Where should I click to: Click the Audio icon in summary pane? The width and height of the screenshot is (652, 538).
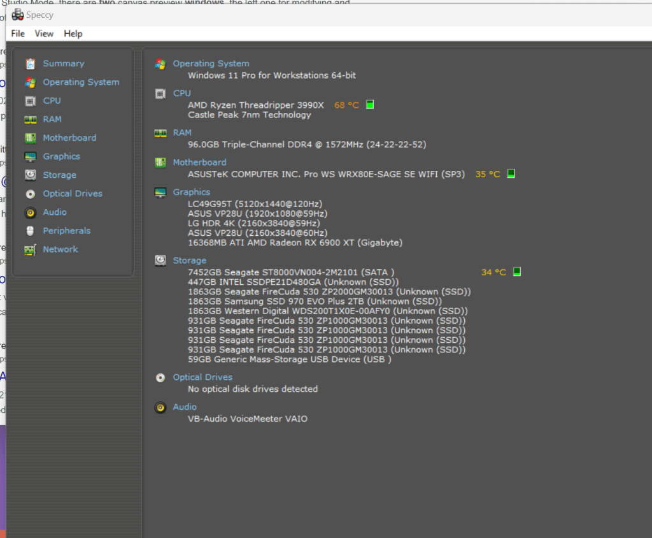tap(160, 407)
